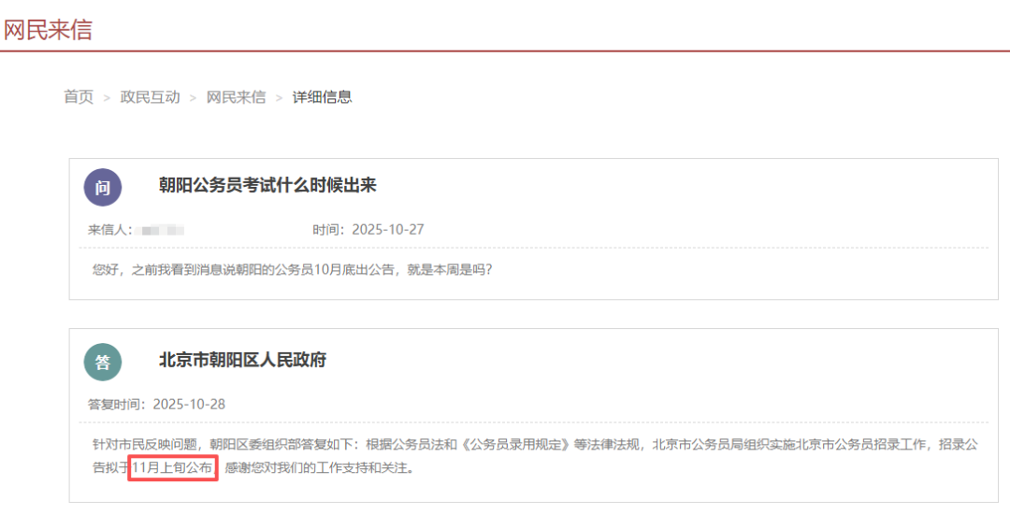Click the arrow separator before 详细信息
The image size is (1010, 514).
[x=279, y=98]
